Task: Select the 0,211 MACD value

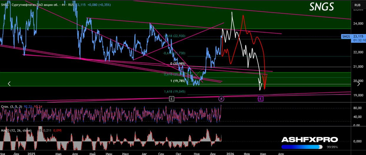Action: click(x=48, y=131)
